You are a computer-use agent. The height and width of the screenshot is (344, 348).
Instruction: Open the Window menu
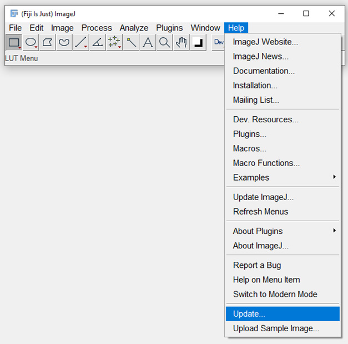205,28
